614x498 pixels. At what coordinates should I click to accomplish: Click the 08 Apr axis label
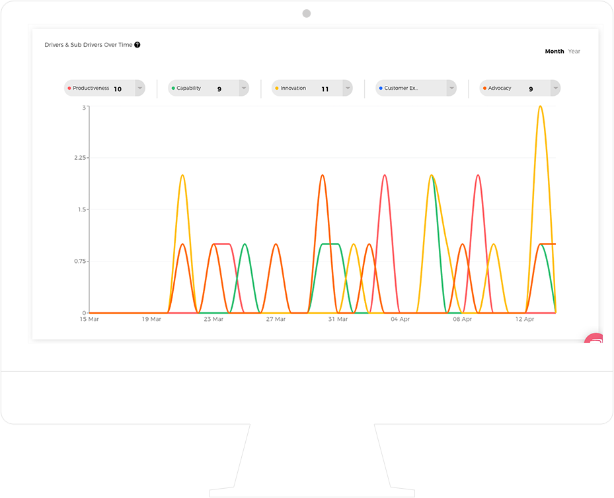463,319
